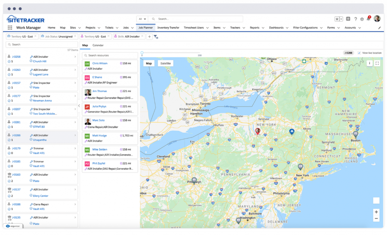Expand the Reports menu dropdown

pyautogui.click(x=263, y=28)
